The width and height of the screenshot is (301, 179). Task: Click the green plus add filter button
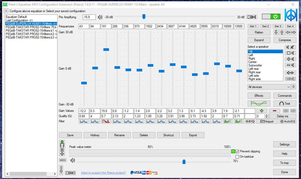pos(261,111)
